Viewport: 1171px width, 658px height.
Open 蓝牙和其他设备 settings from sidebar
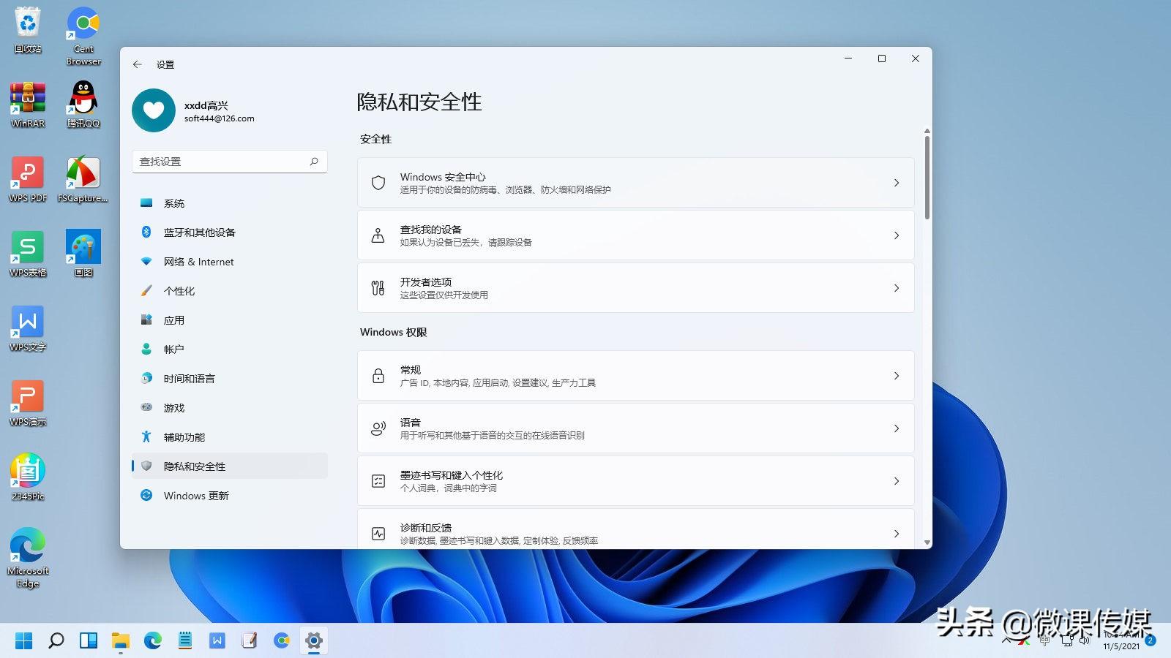(200, 232)
